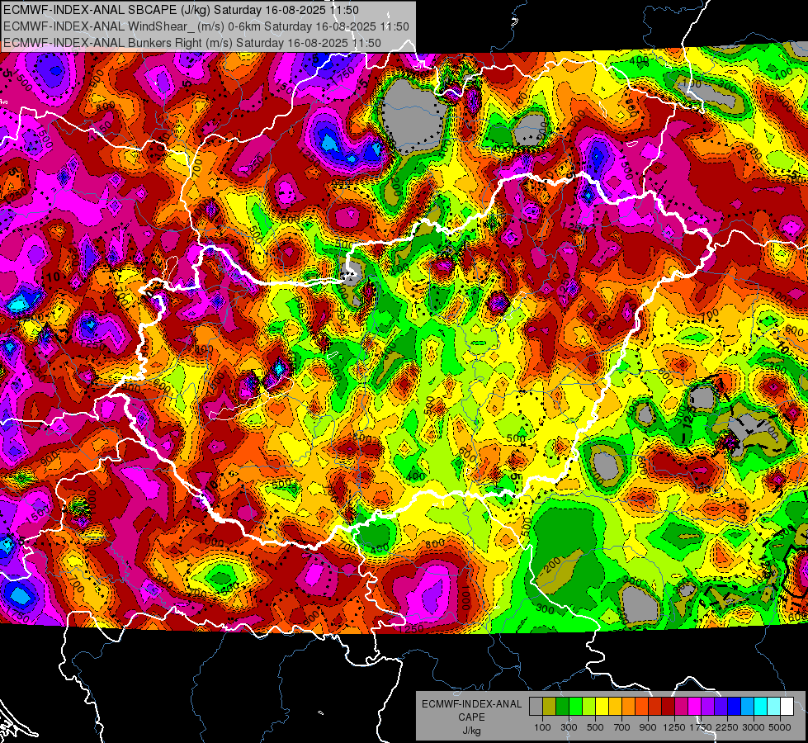Click the orange-red swatch left of 900 tick
This screenshot has height=743, width=808.
[641, 706]
